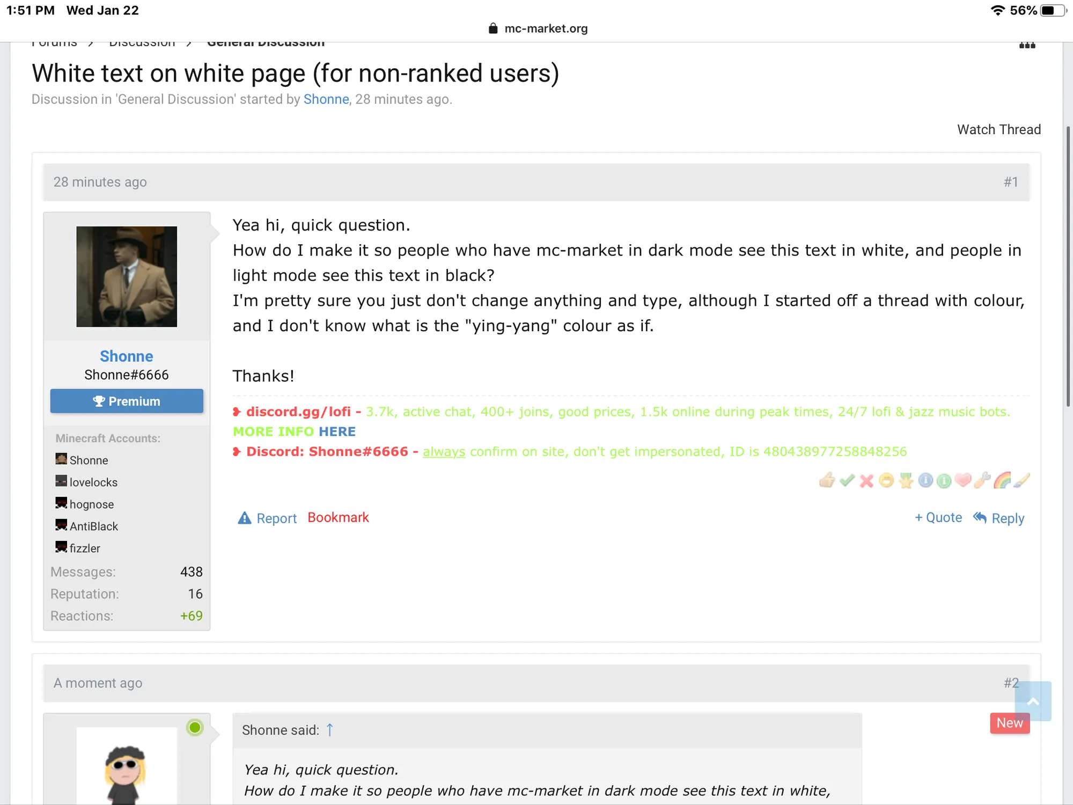Image resolution: width=1073 pixels, height=805 pixels.
Task: React with the green checkmark icon
Action: [847, 480]
